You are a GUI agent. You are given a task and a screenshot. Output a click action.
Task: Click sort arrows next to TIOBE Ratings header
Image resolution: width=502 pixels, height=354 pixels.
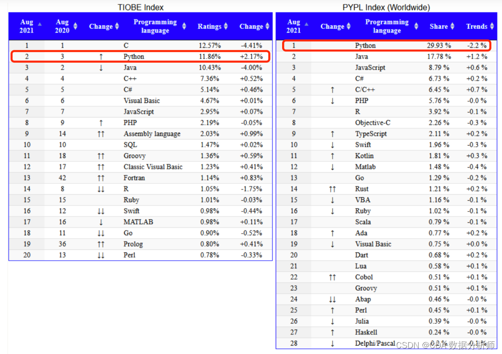[x=226, y=26]
